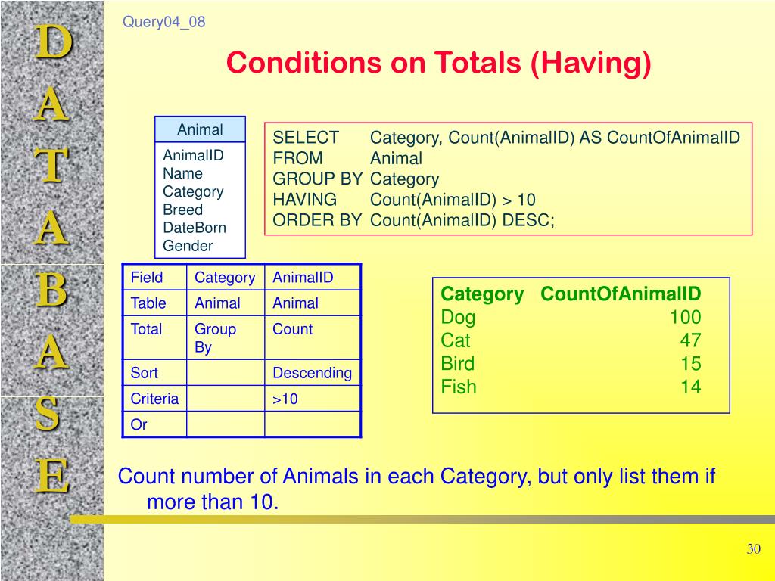Select the "Dog" row label in the results
This screenshot has height=581, width=775.
click(x=458, y=318)
